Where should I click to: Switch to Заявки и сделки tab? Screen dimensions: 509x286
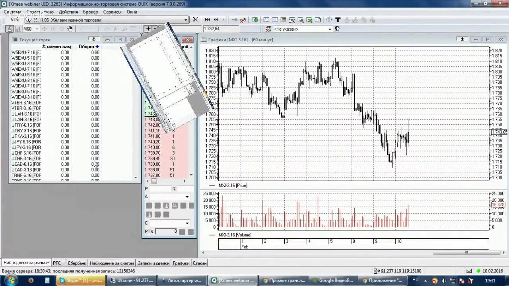click(153, 263)
